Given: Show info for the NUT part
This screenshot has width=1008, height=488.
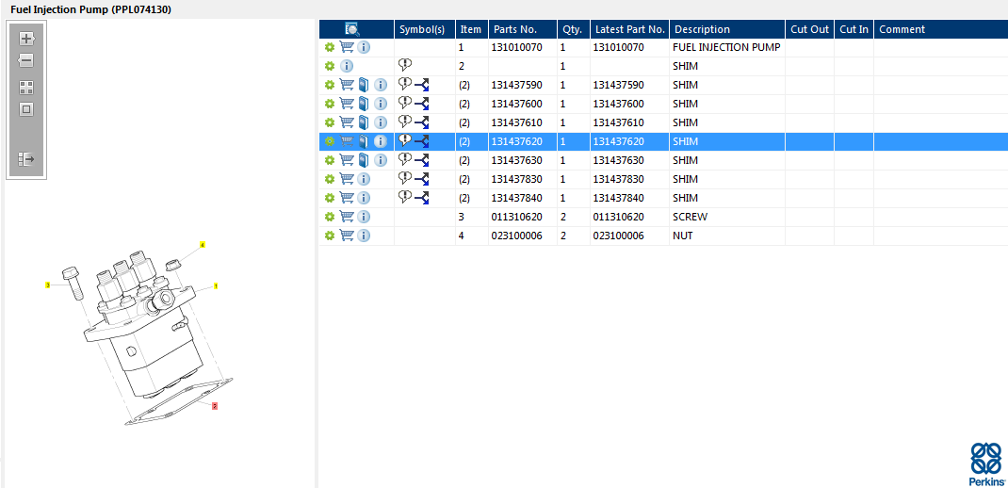Looking at the screenshot, I should point(364,236).
